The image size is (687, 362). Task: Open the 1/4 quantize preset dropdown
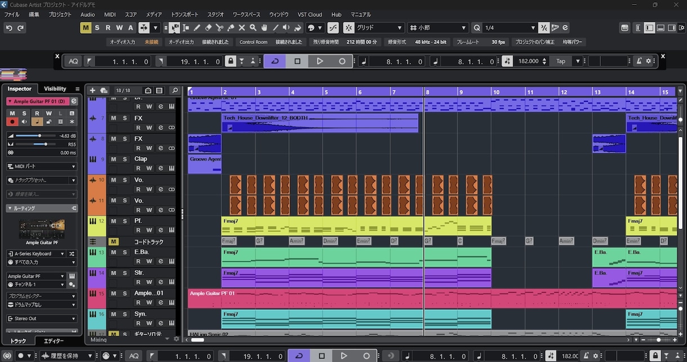[x=509, y=28]
